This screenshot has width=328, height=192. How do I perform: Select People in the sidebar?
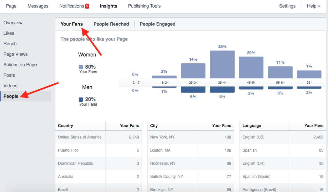11,96
